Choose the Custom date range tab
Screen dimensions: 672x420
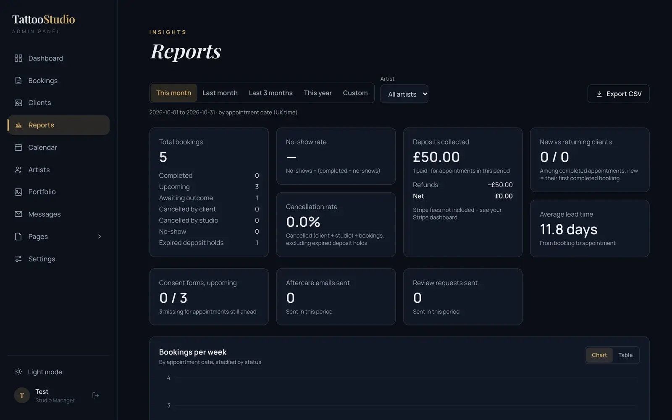355,93
